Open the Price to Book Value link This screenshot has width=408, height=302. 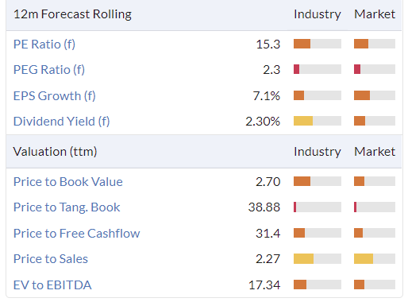click(x=68, y=182)
